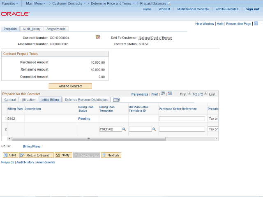Click the bottom Audit History footer link
The width and height of the screenshot is (263, 197).
click(25, 162)
